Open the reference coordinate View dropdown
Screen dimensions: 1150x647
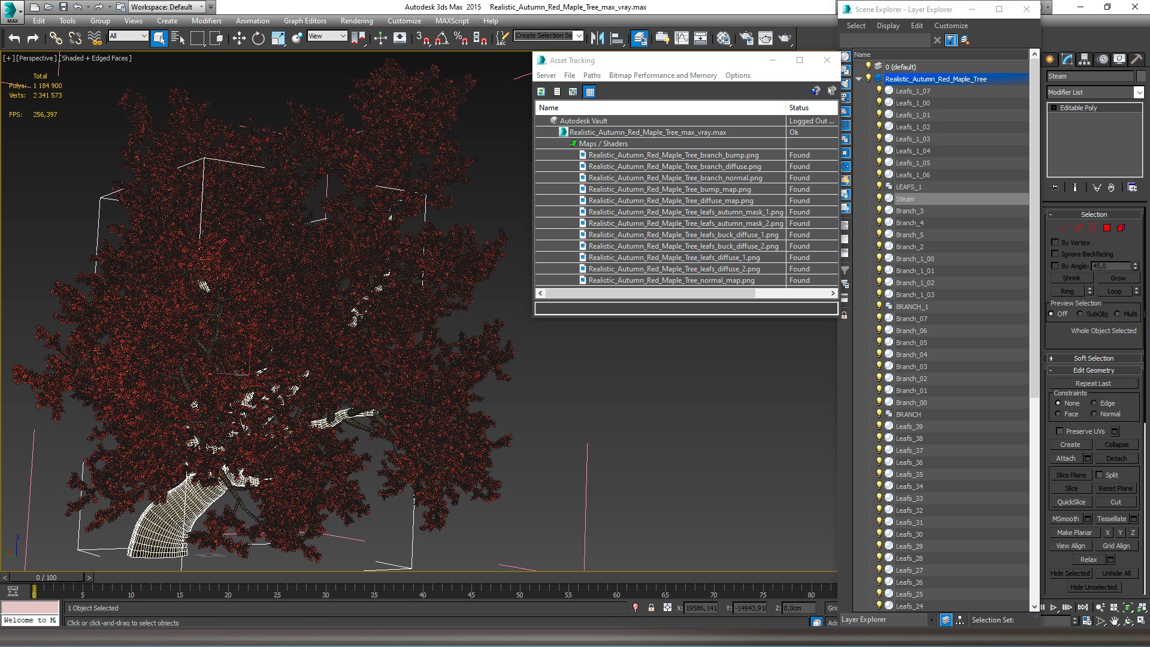327,36
